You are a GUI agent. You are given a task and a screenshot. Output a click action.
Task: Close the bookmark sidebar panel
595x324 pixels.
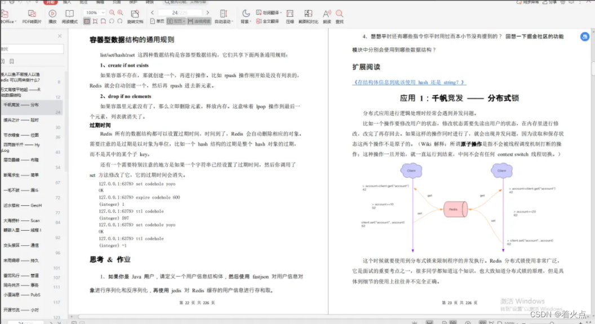coord(60,36)
